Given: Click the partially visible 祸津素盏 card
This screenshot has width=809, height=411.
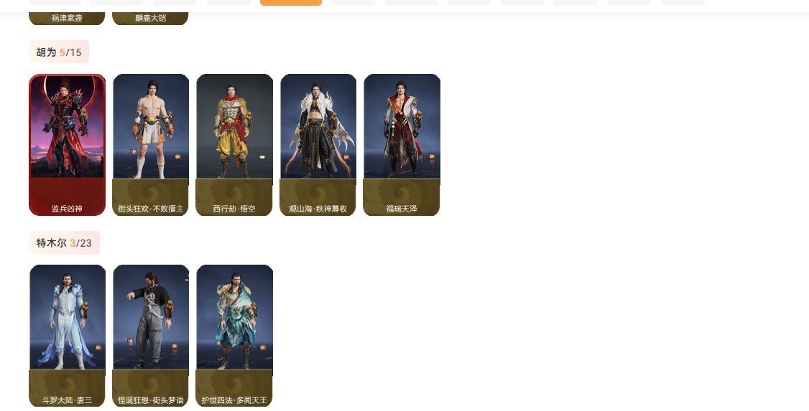Looking at the screenshot, I should [67, 19].
